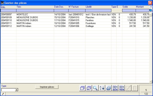Focus the Doc. filter field

point(8,10)
